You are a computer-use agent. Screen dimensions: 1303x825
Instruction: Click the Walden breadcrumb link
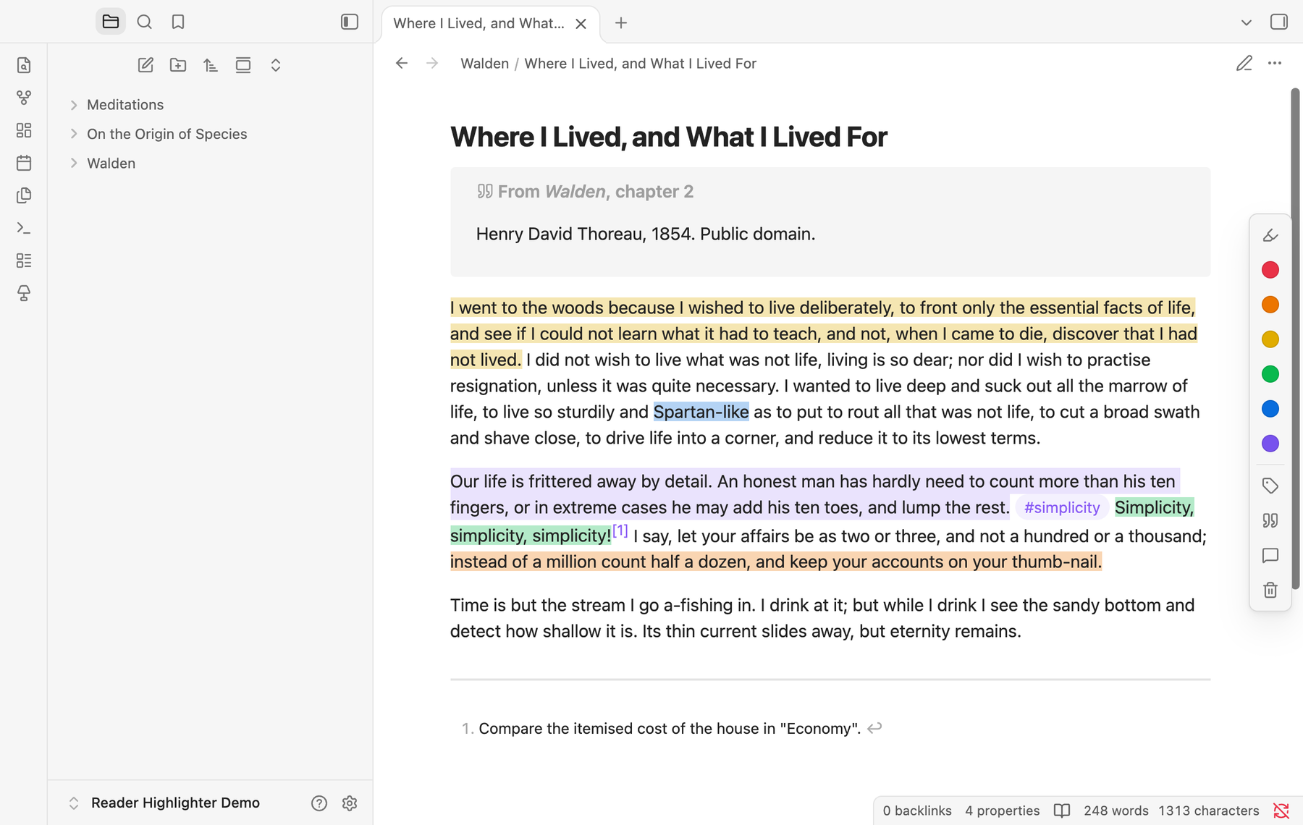click(x=484, y=64)
